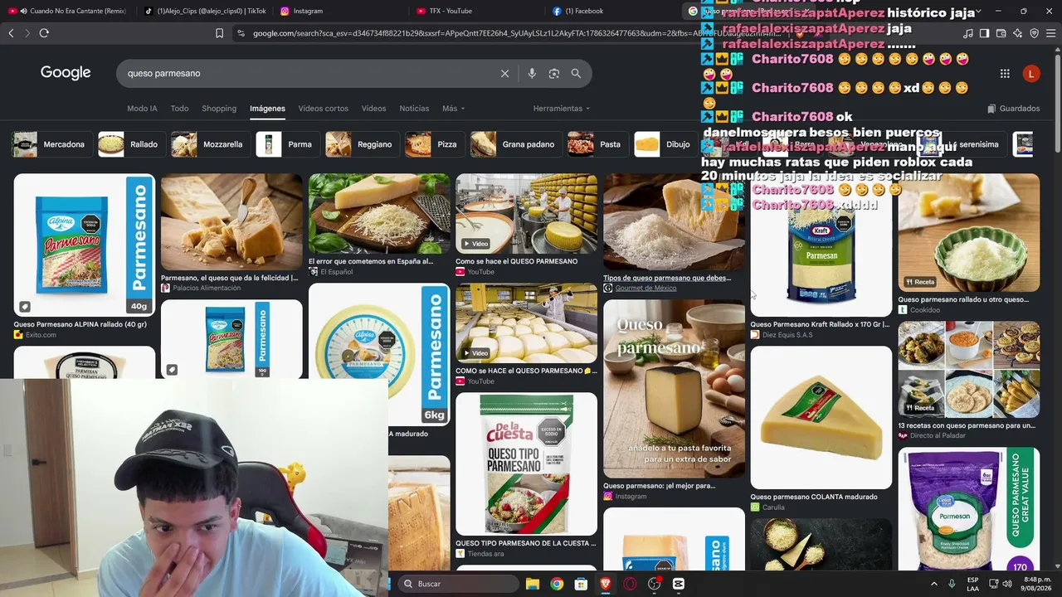1062x597 pixels.
Task: Open the Videos cortos tab
Action: [x=324, y=109]
